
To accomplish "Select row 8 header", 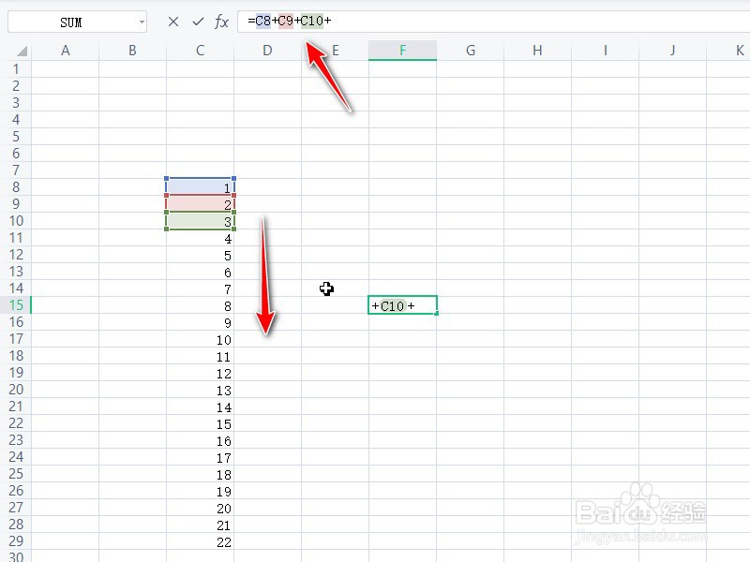I will pyautogui.click(x=16, y=186).
